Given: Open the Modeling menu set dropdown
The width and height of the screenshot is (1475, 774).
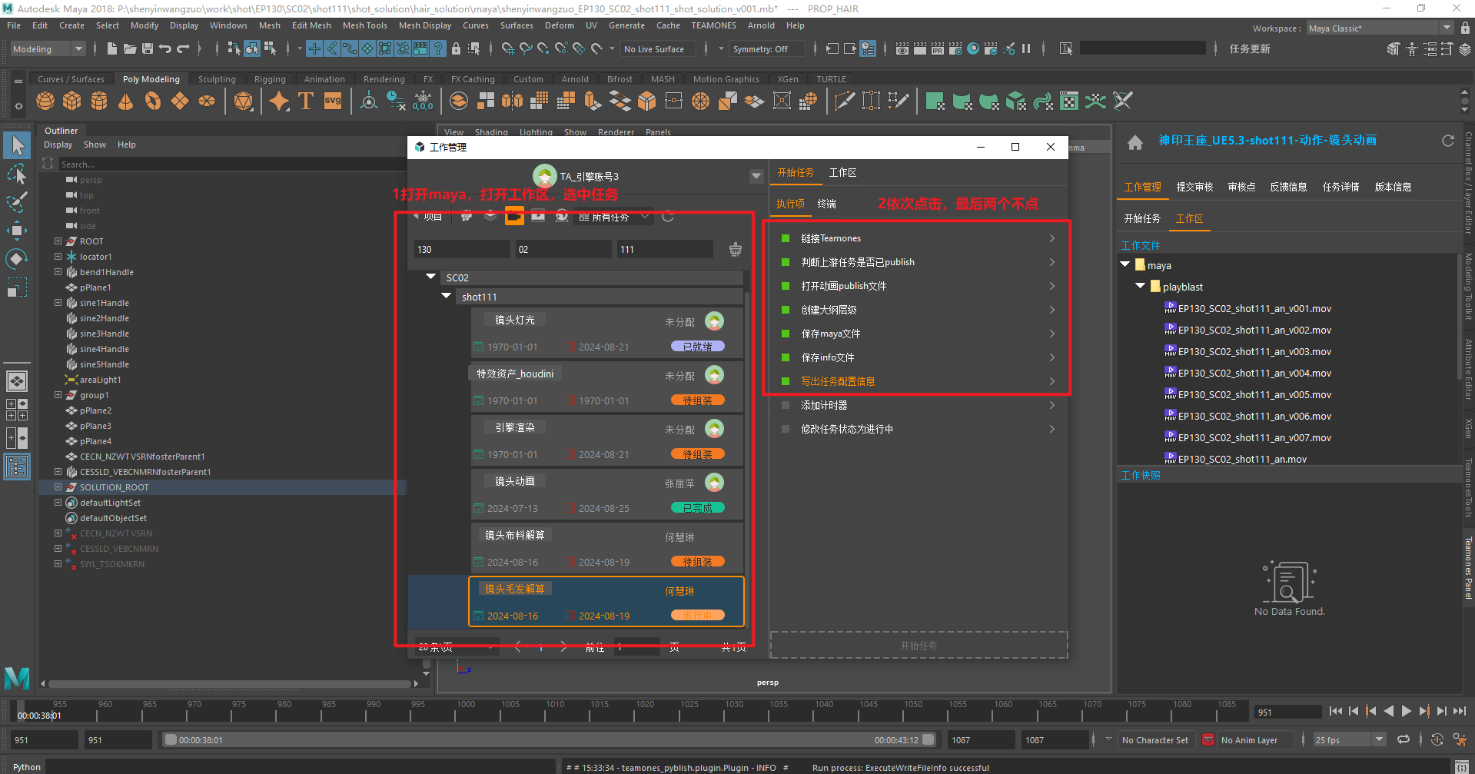Looking at the screenshot, I should coord(48,49).
